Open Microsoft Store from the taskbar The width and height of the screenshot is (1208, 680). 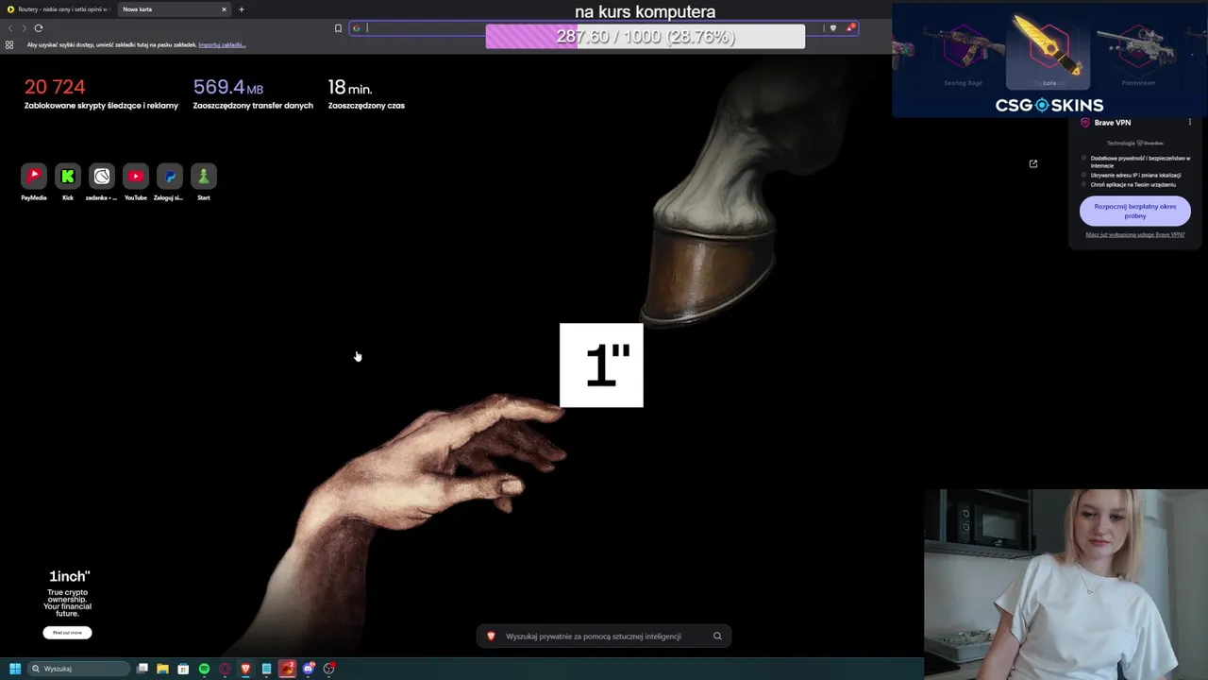[x=183, y=669]
